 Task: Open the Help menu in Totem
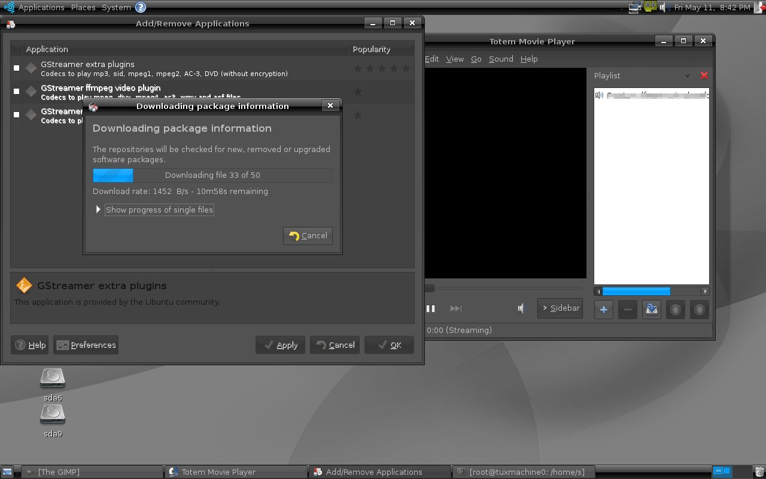pos(529,59)
